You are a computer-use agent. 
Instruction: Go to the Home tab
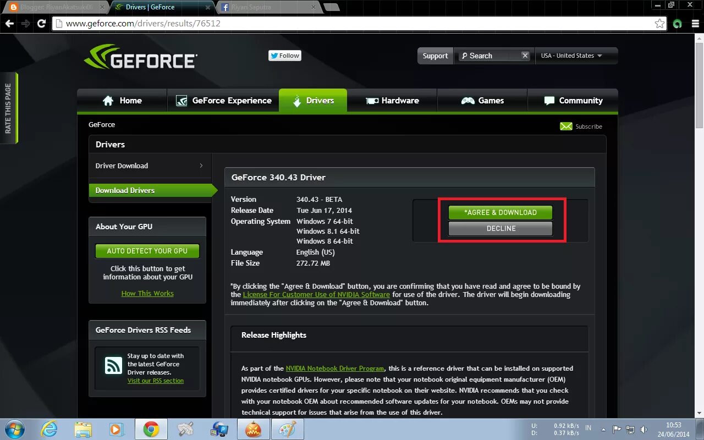click(x=122, y=101)
